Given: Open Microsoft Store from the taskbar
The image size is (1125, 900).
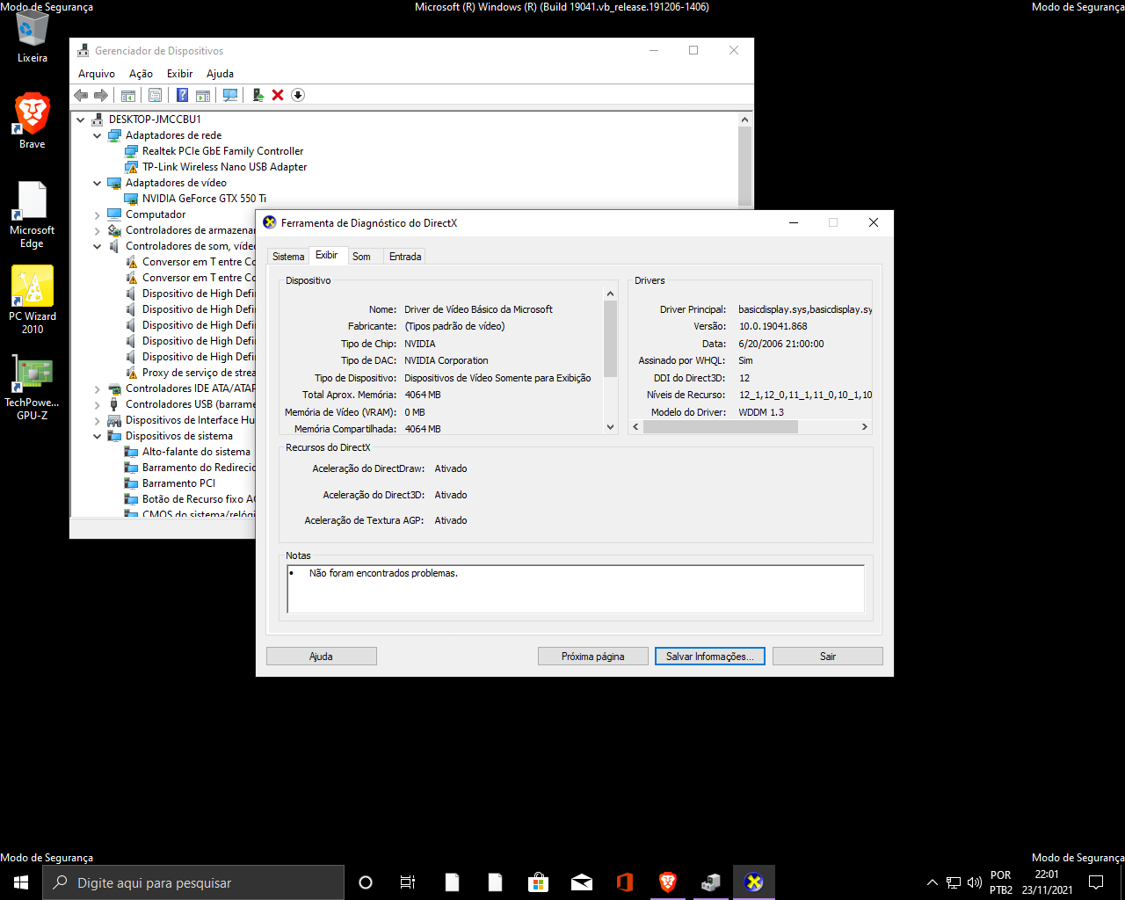Looking at the screenshot, I should (538, 882).
